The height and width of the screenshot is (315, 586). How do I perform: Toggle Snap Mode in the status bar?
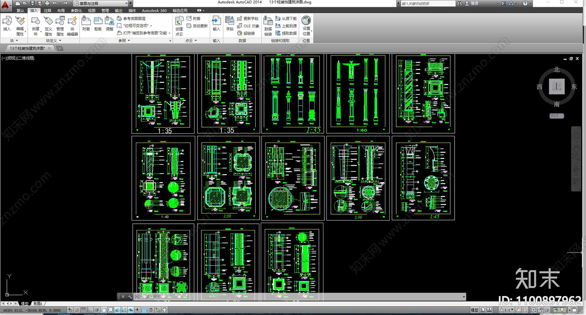click(x=77, y=310)
